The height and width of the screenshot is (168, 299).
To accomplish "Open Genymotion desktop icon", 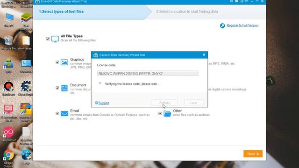I will 8,134.
